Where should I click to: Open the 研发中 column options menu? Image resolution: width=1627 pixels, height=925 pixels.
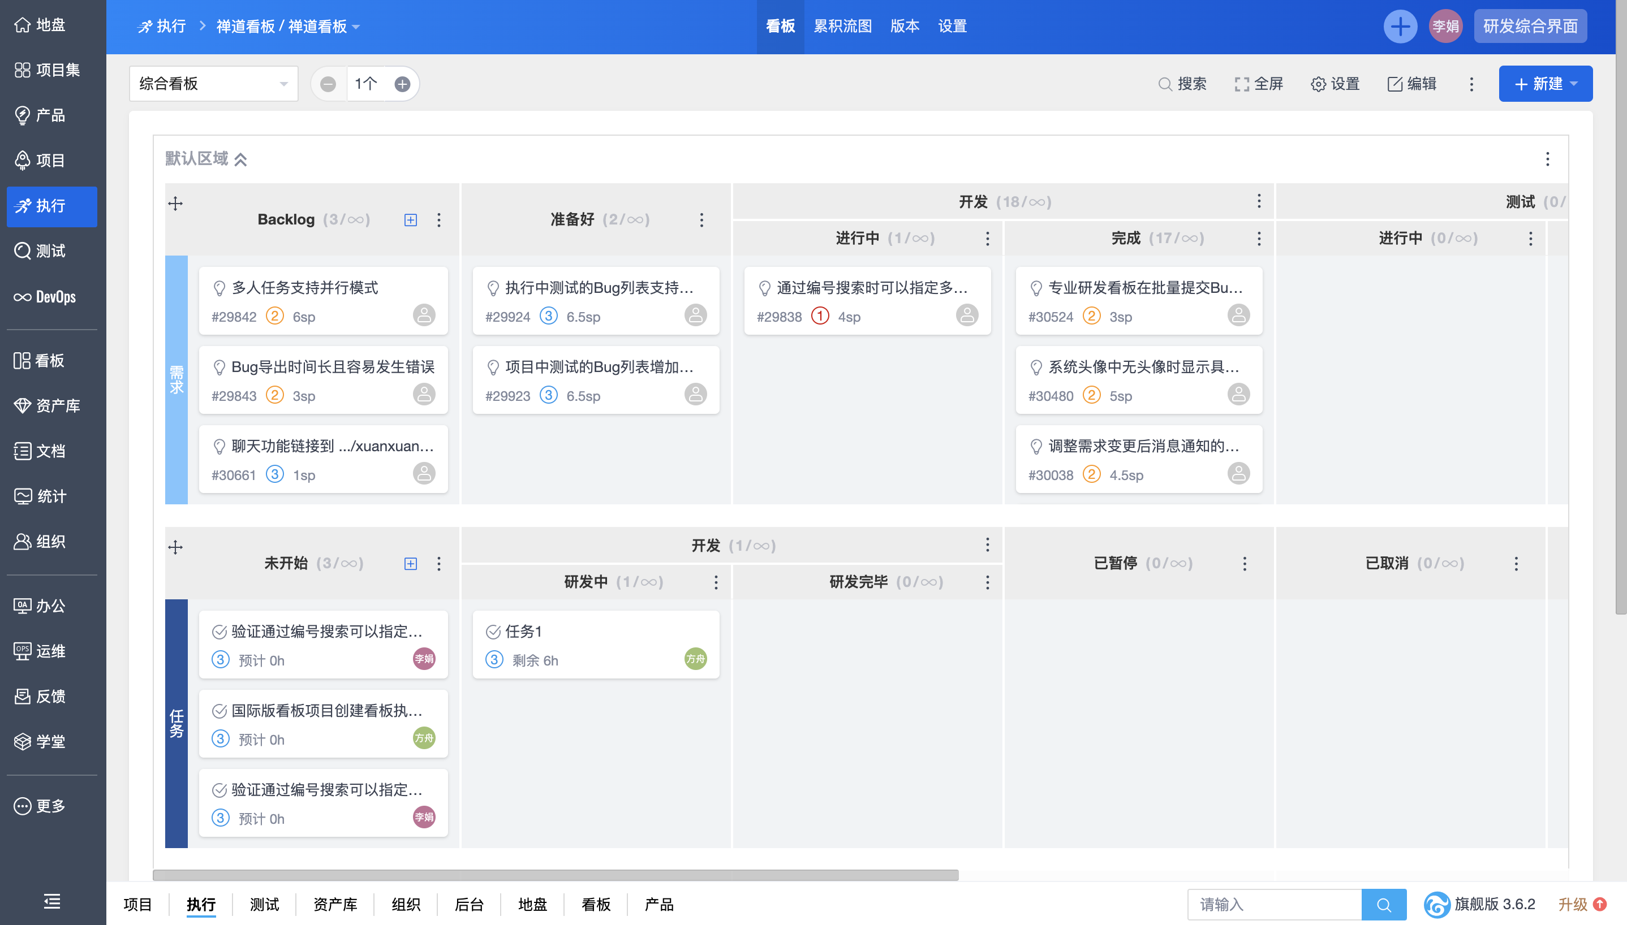(x=716, y=582)
